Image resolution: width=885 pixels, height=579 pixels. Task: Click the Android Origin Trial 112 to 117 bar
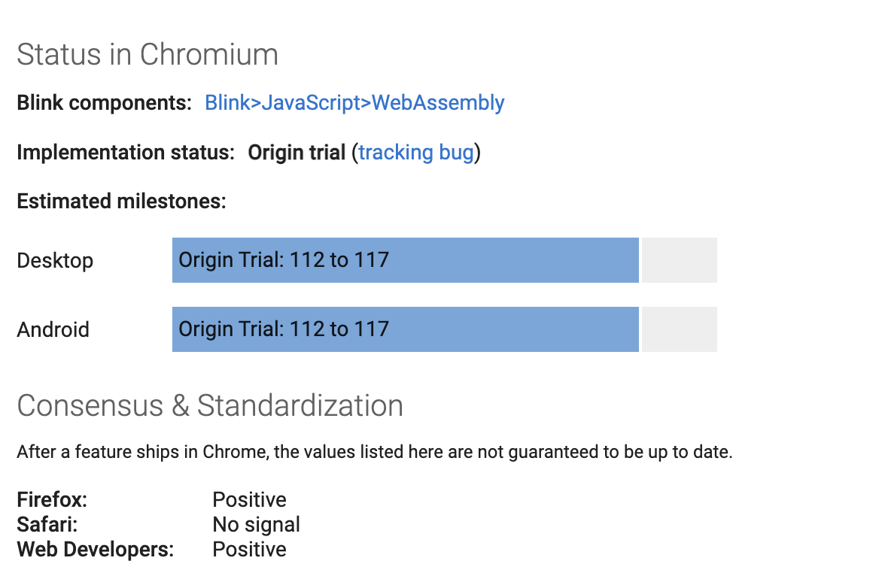405,329
